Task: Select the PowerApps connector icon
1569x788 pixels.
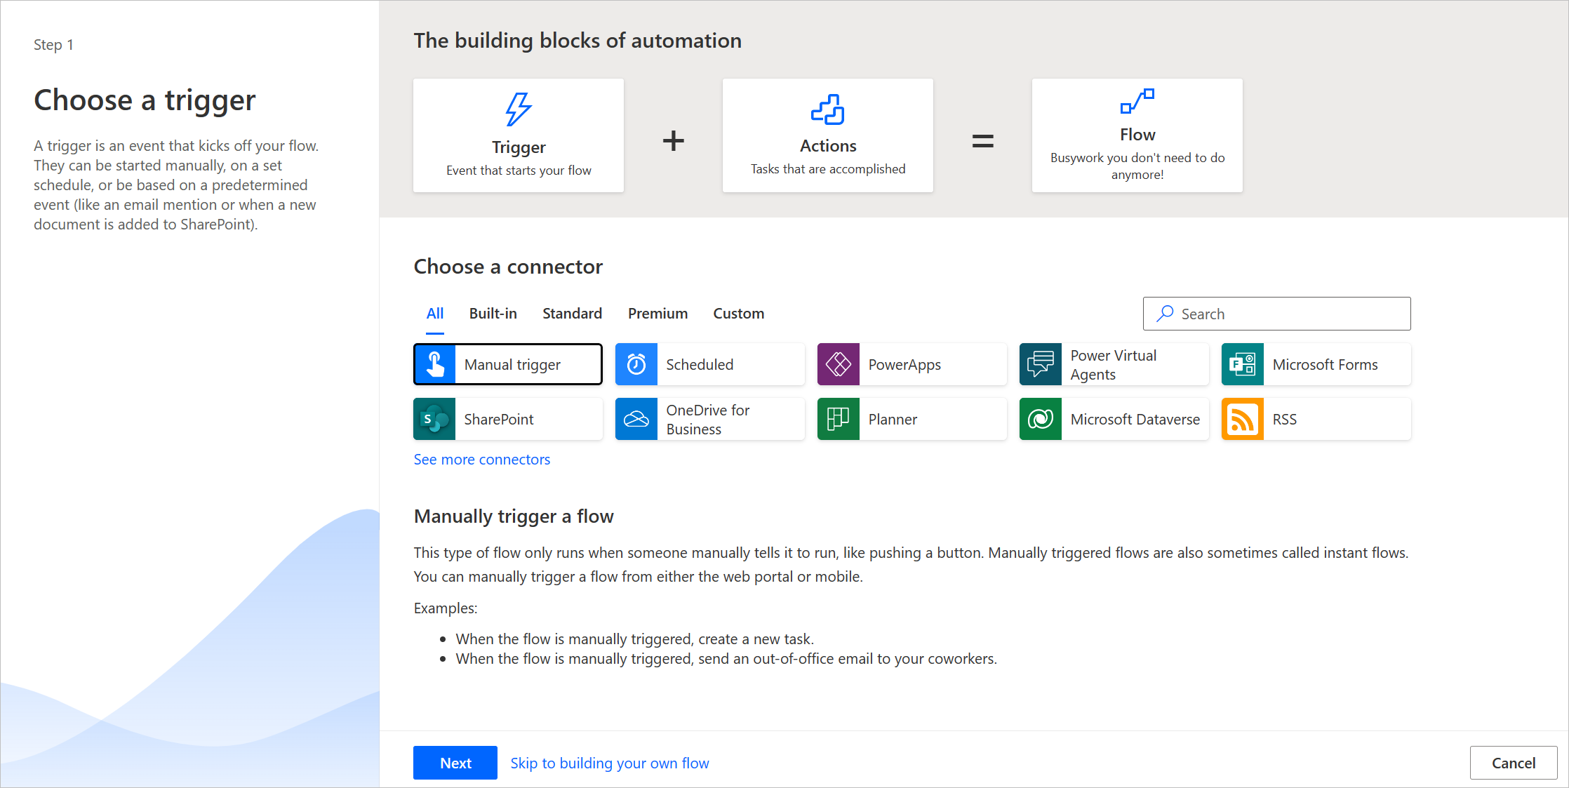Action: (838, 364)
